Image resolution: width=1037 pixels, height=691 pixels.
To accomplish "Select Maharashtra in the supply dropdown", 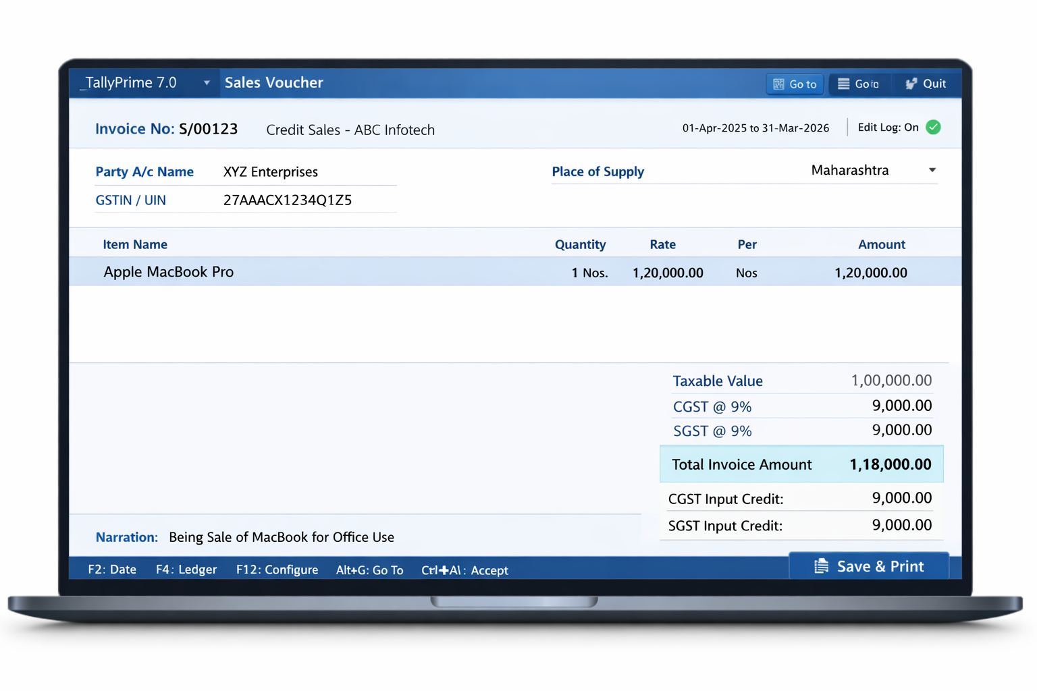I will click(x=849, y=170).
